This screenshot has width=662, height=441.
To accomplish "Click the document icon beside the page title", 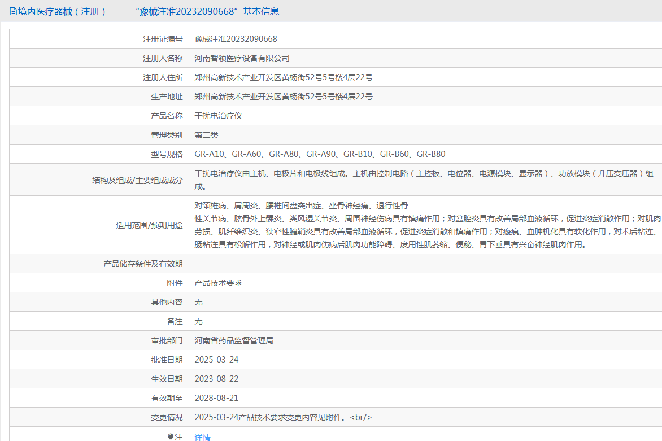I will [13, 11].
